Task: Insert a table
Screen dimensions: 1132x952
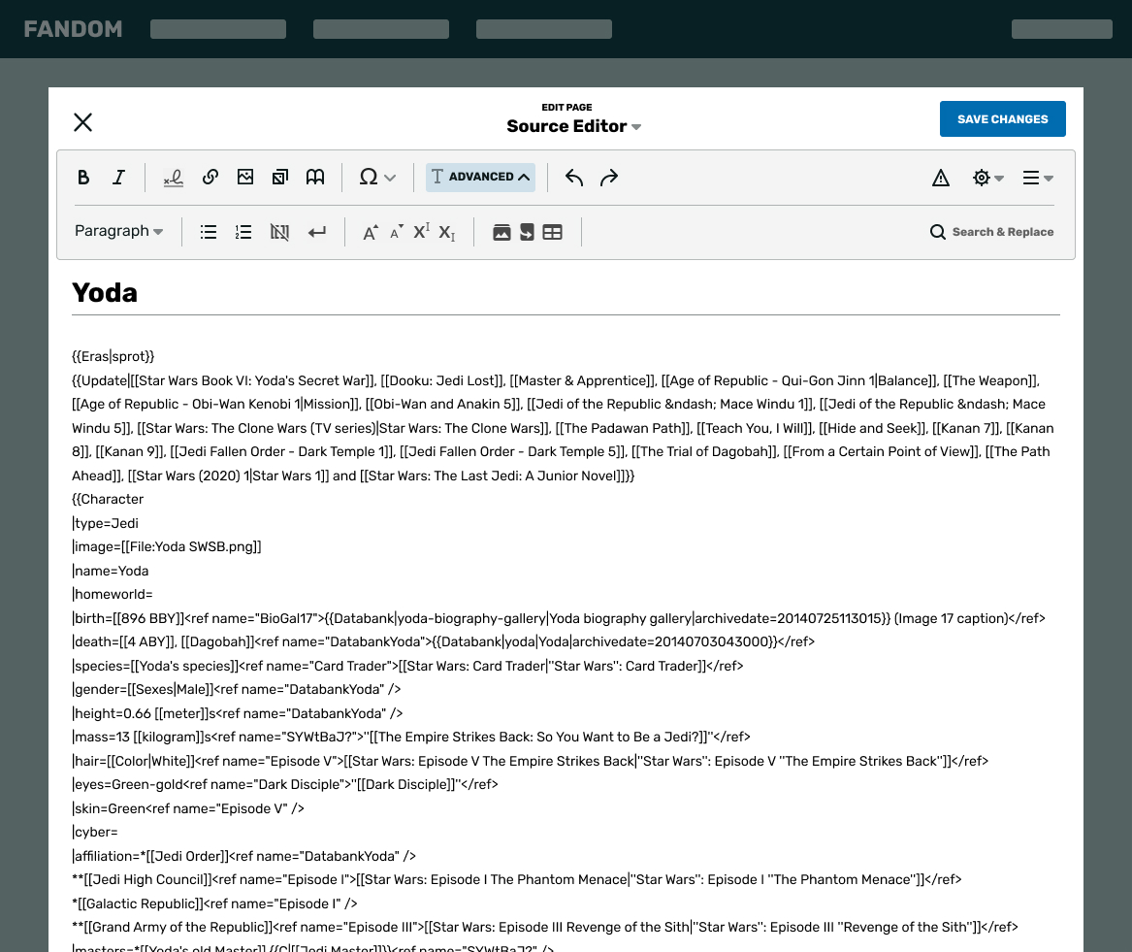Action: [x=552, y=232]
